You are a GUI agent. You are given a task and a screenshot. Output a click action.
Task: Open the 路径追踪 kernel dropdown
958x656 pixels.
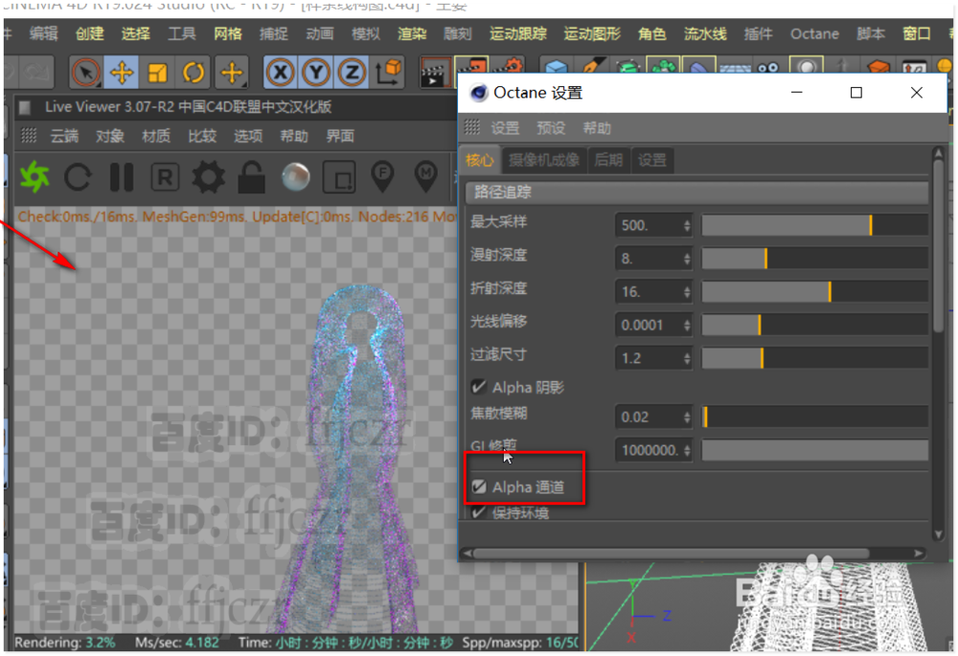coord(696,192)
